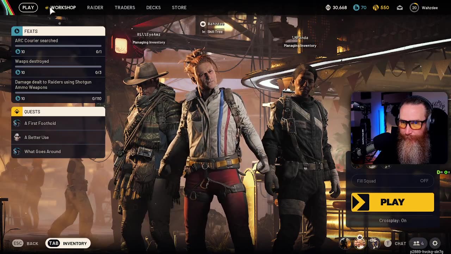Click the A First Foothold quest giver portrait
This screenshot has height=254, width=451.
[x=17, y=123]
